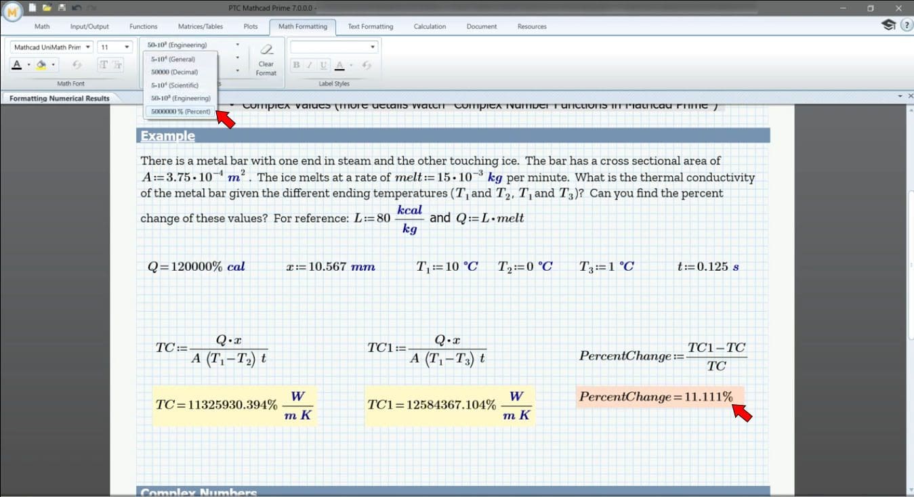Click the t:=0.125 s definition

coord(708,267)
